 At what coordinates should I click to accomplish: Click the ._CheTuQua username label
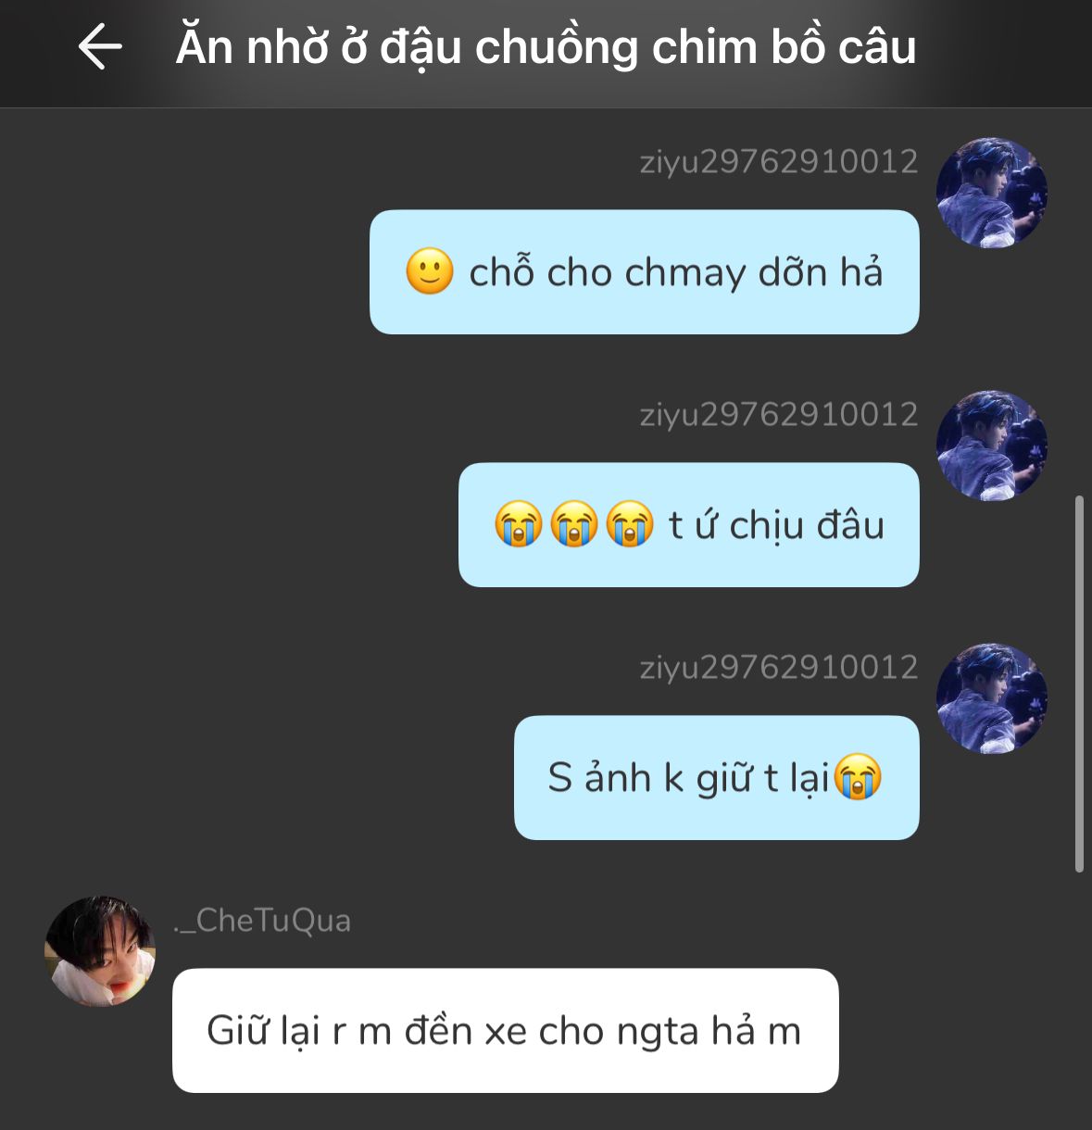tap(262, 921)
